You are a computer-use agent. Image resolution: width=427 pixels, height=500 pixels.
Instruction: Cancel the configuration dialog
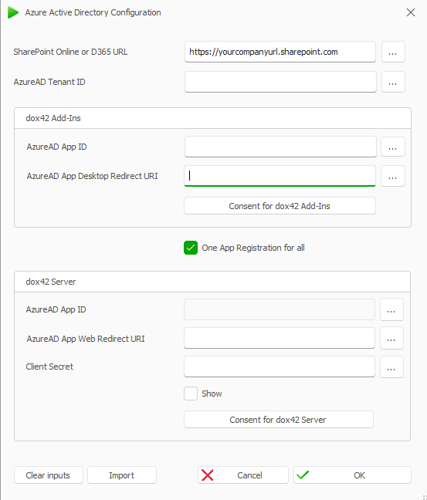[243, 475]
